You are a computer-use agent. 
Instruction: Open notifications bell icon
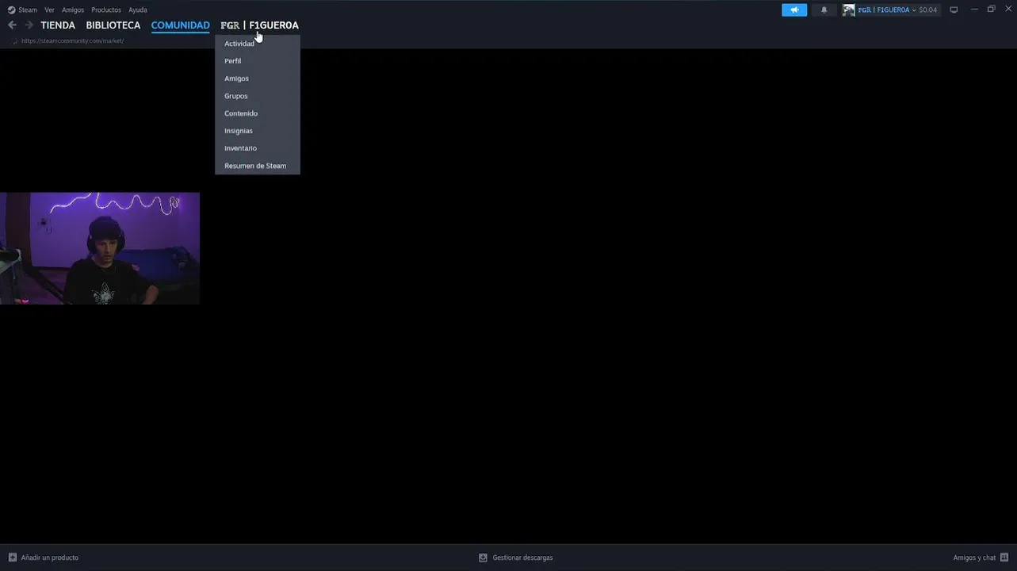824,10
